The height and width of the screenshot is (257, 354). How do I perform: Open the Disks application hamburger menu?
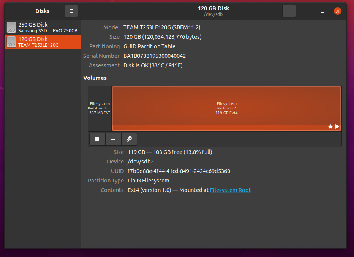(71, 11)
